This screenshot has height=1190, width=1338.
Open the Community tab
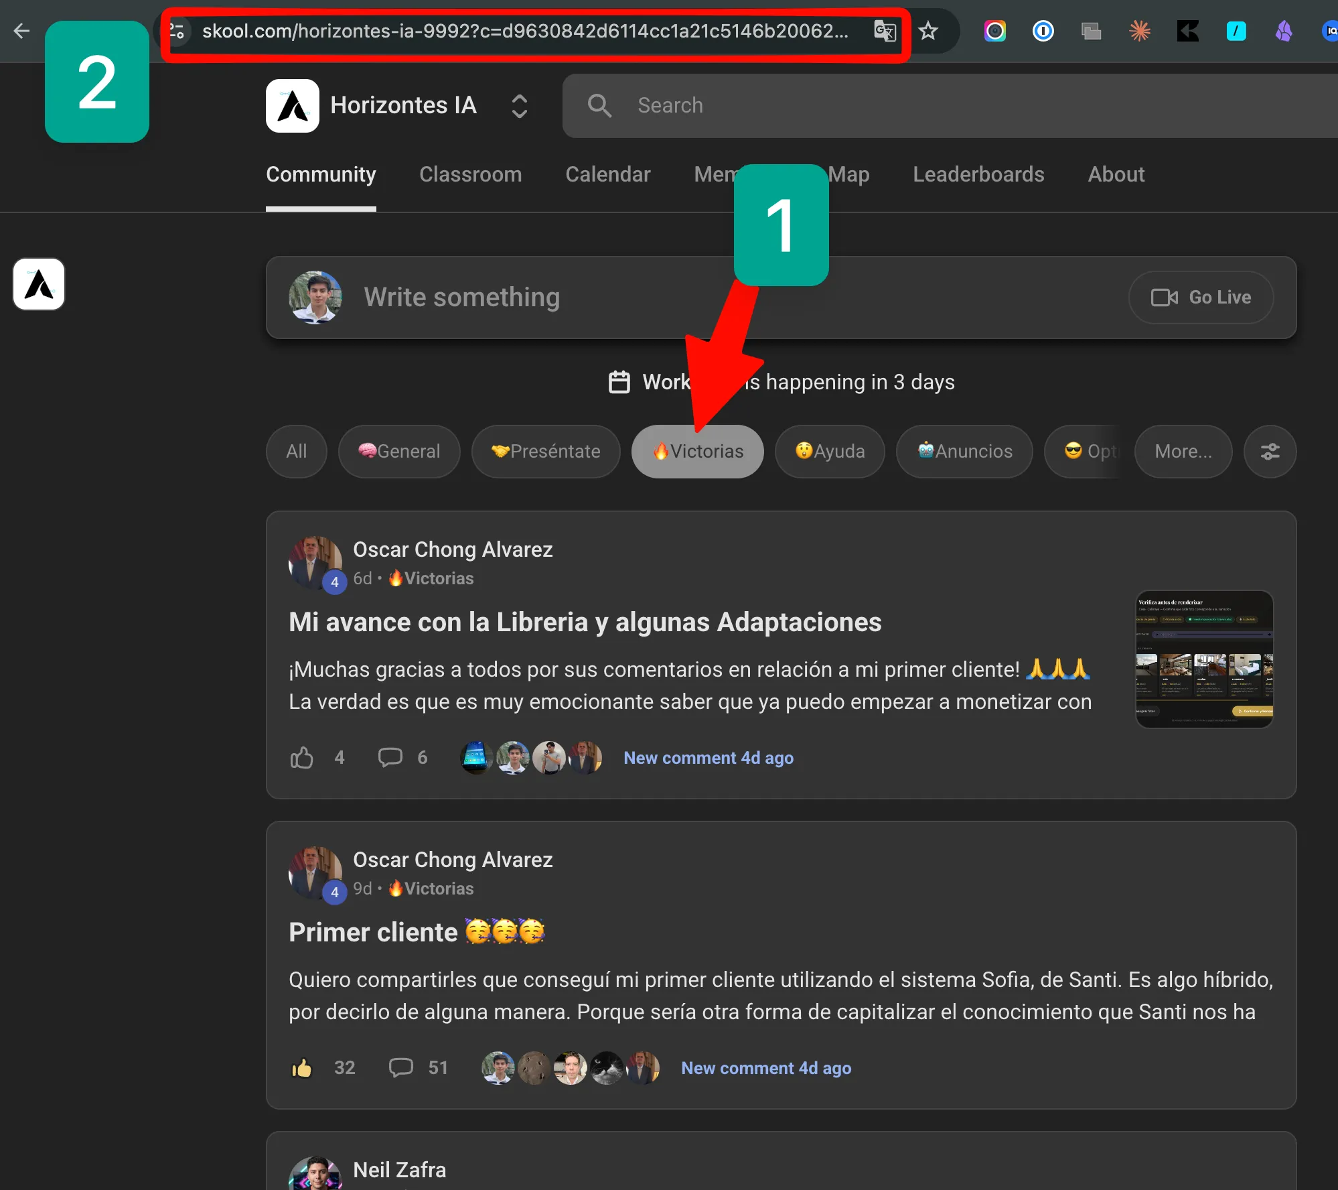click(x=321, y=174)
